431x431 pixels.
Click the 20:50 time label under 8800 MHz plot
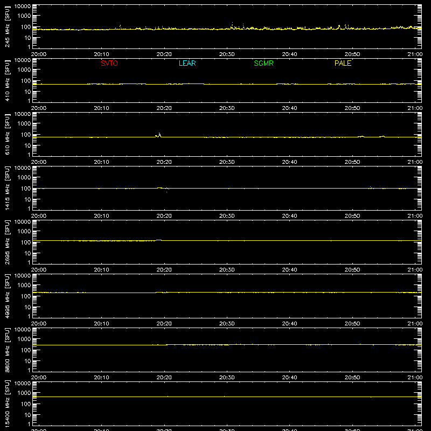pyautogui.click(x=352, y=378)
